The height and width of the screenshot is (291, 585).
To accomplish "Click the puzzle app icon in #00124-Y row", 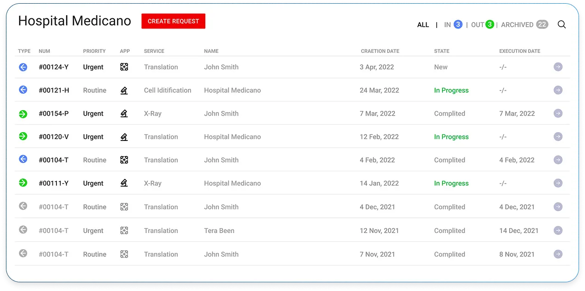I will 124,67.
